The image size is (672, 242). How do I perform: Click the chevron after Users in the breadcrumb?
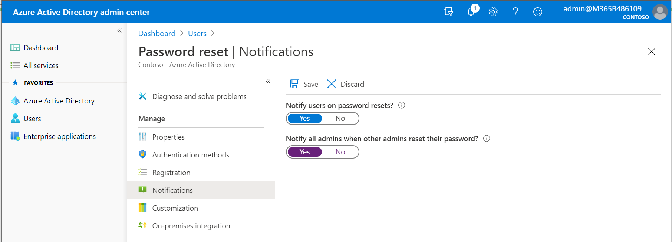213,33
